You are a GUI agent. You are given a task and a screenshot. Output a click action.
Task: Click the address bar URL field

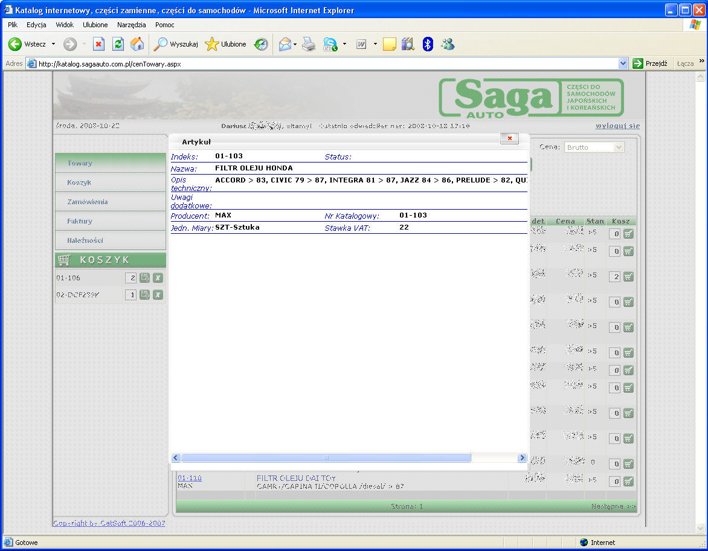coord(327,63)
